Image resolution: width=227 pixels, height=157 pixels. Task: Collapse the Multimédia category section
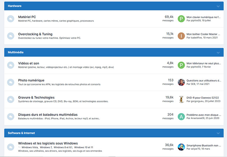coord(218,53)
